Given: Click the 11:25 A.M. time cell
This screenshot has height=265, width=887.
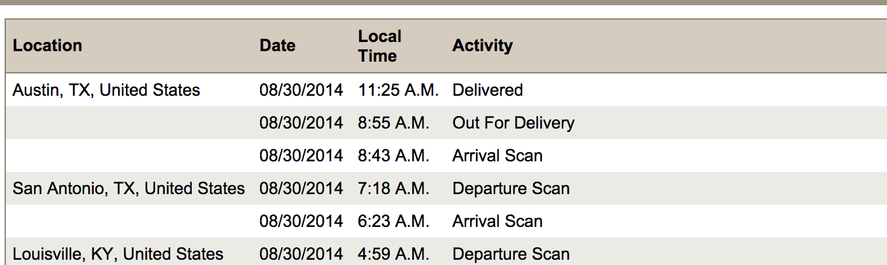Looking at the screenshot, I should point(398,91).
